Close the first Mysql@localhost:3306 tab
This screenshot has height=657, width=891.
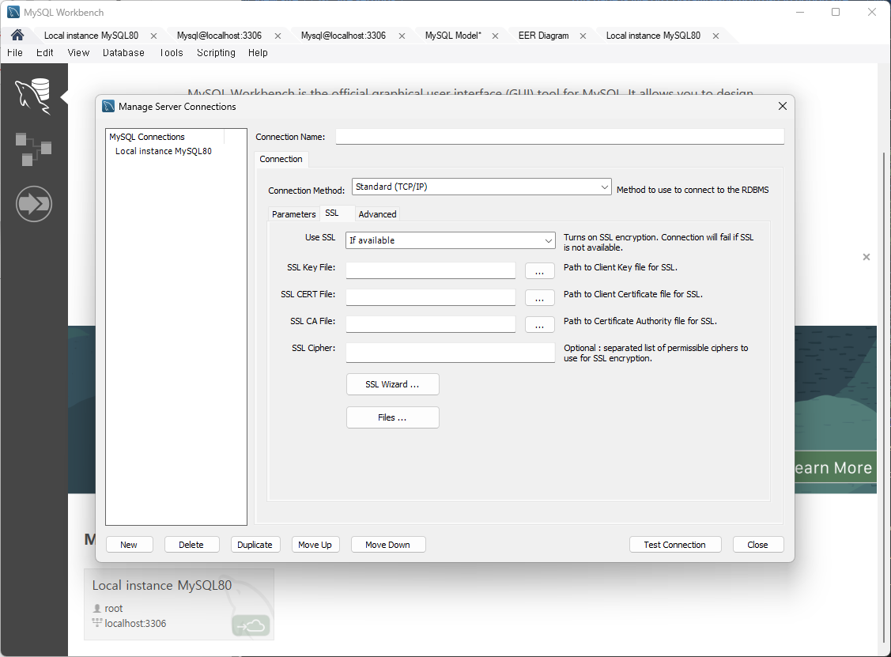click(x=277, y=36)
